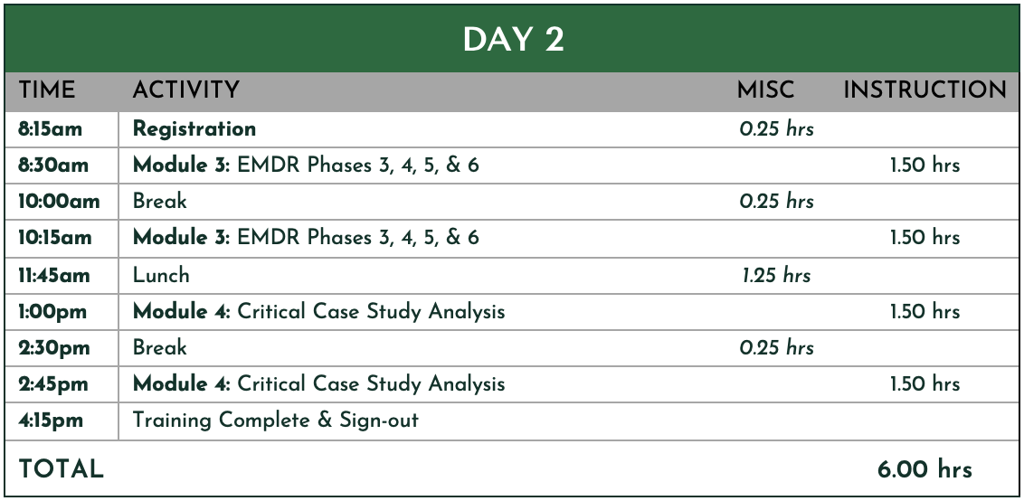The width and height of the screenshot is (1024, 501).
Task: Select the ACTIVITY column header
Action: tap(186, 90)
